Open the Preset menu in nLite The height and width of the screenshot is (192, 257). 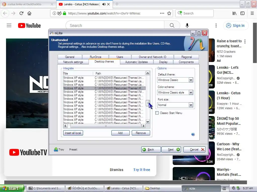point(73,149)
